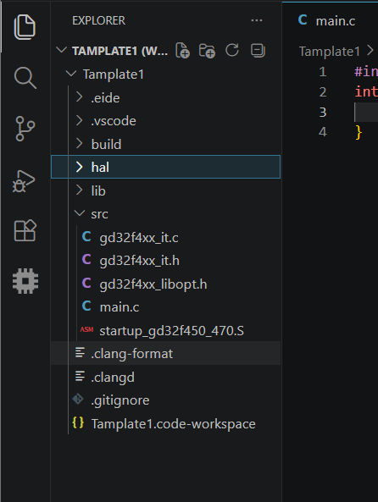The width and height of the screenshot is (378, 502).
Task: Open the Explorer view in activity bar
Action: [25, 27]
